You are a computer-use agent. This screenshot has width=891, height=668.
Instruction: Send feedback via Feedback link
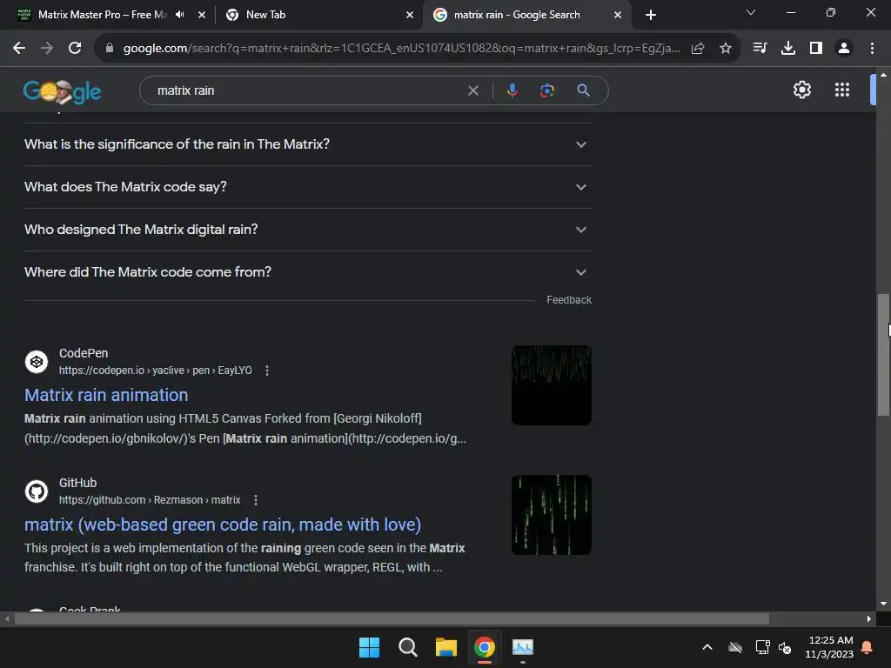[x=569, y=300]
